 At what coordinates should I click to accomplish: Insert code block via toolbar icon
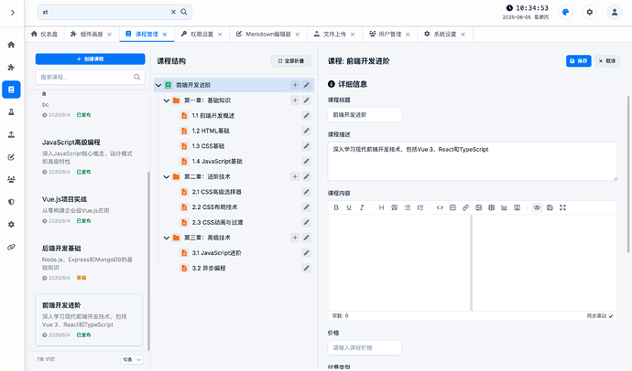pos(452,207)
